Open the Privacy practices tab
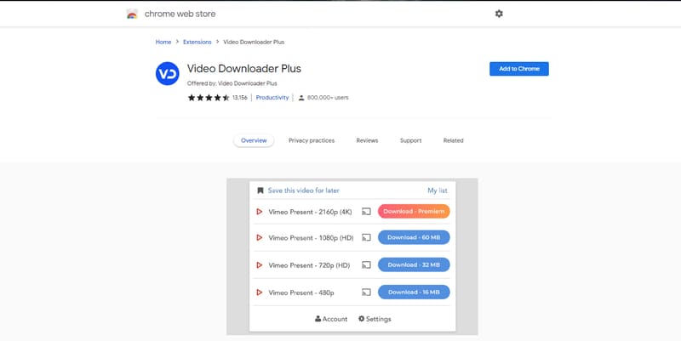This screenshot has height=341, width=681. [x=312, y=140]
